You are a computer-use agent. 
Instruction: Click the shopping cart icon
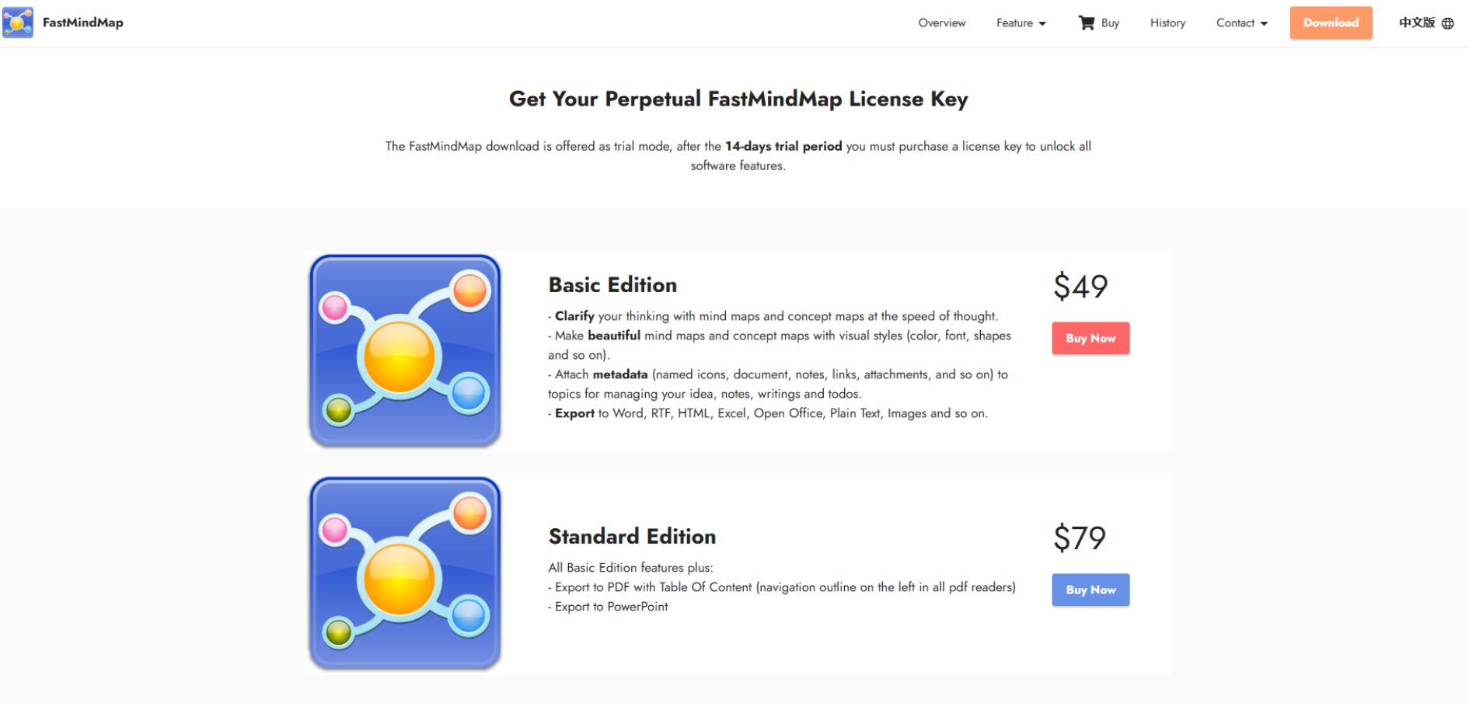point(1086,23)
